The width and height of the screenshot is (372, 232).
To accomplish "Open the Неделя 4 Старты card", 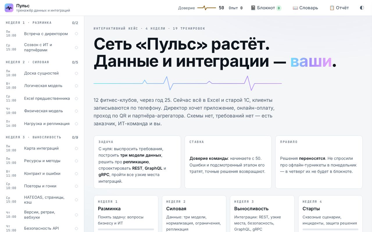I will [330, 214].
